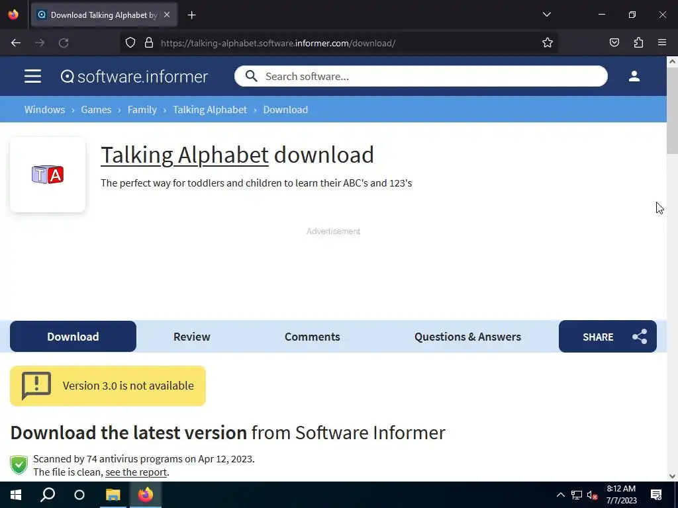678x508 pixels.
Task: Switch to the Review tab
Action: (x=191, y=337)
